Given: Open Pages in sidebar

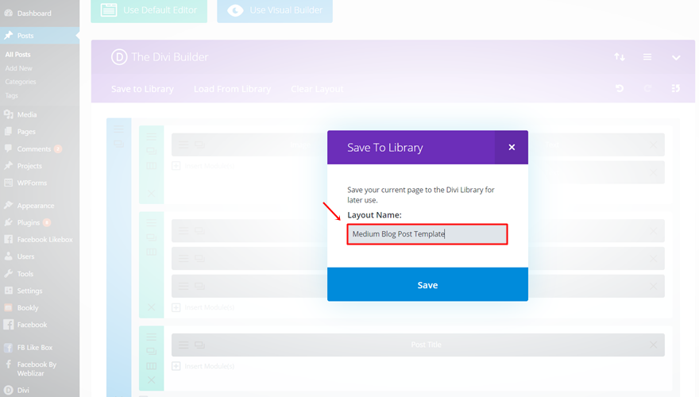Looking at the screenshot, I should [26, 132].
